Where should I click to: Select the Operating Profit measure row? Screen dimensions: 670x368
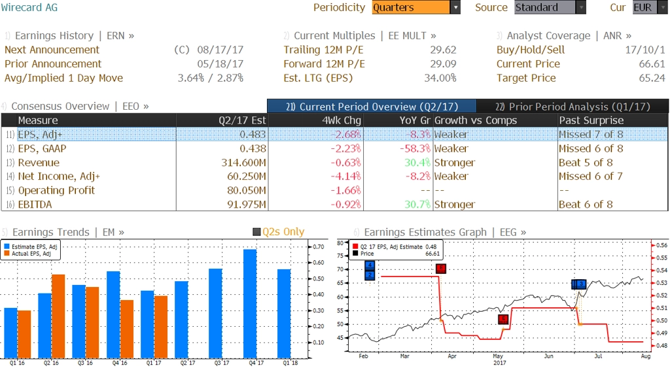click(x=334, y=190)
